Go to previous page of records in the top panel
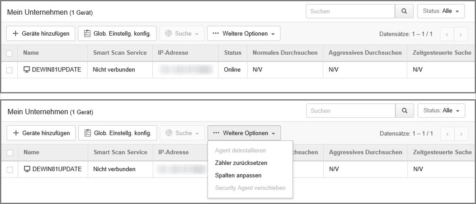This screenshot has height=204, width=476. pyautogui.click(x=447, y=34)
